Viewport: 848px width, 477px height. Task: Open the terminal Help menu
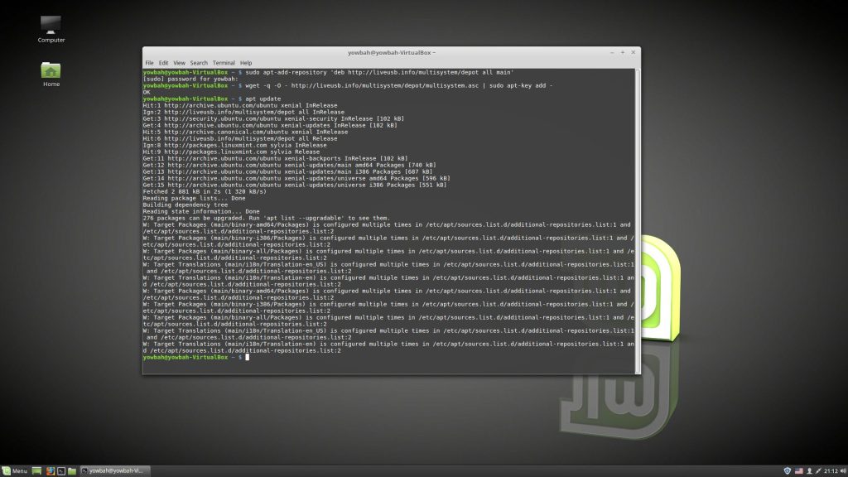246,63
